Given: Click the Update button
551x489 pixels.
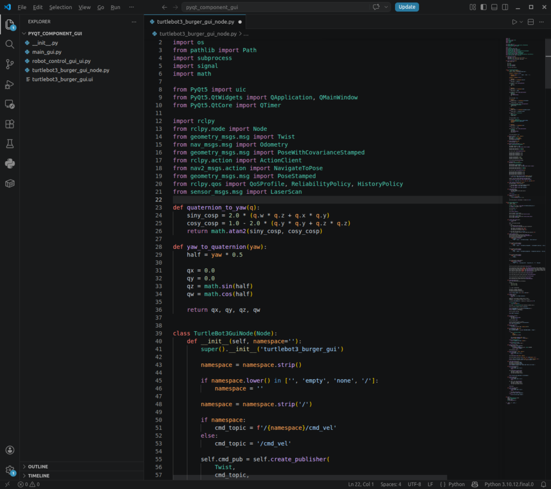Looking at the screenshot, I should click(x=407, y=7).
